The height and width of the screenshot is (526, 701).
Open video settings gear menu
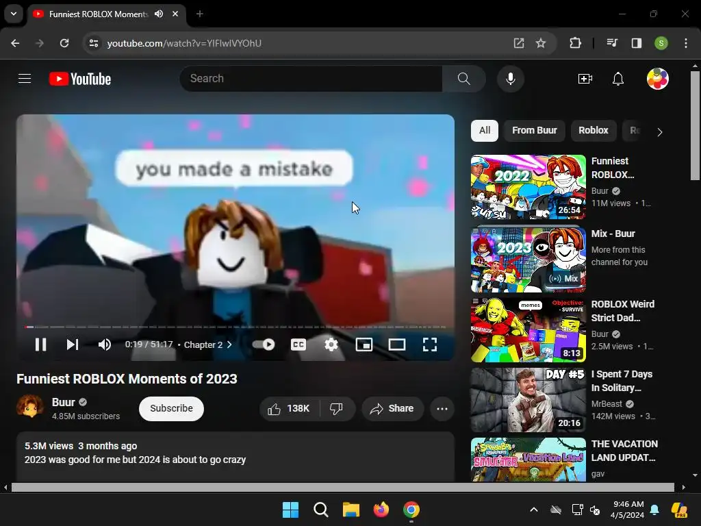point(331,345)
